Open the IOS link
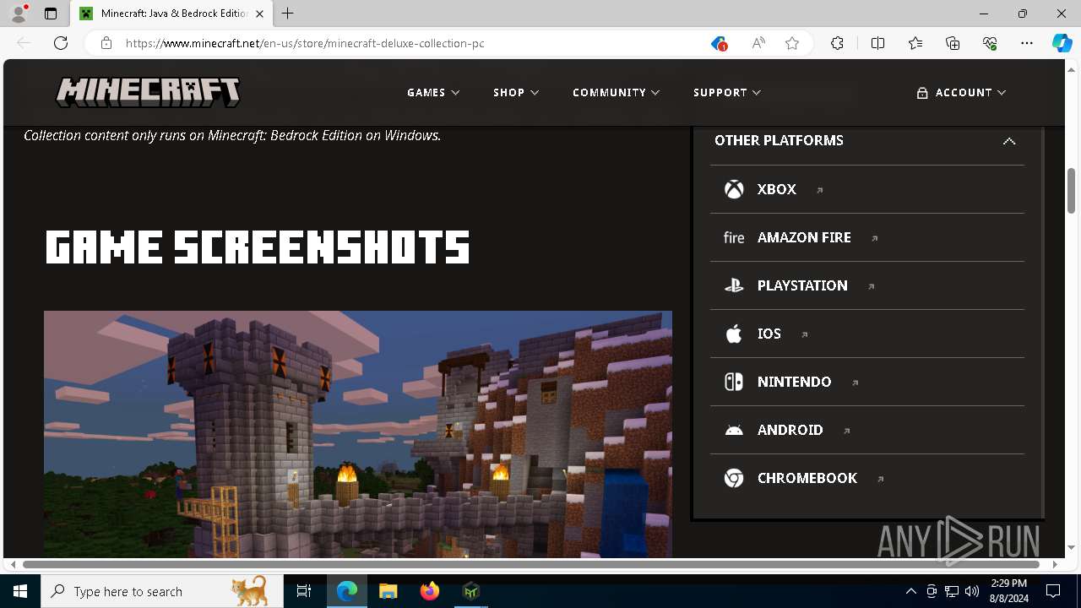Viewport: 1081px width, 608px height. point(769,334)
